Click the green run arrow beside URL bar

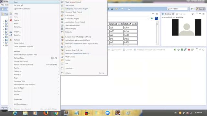(x=152, y=18)
